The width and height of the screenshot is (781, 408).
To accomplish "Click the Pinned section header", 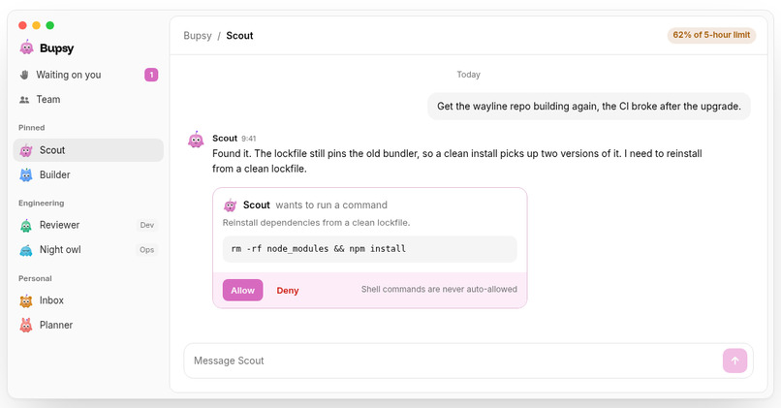I will pyautogui.click(x=31, y=128).
